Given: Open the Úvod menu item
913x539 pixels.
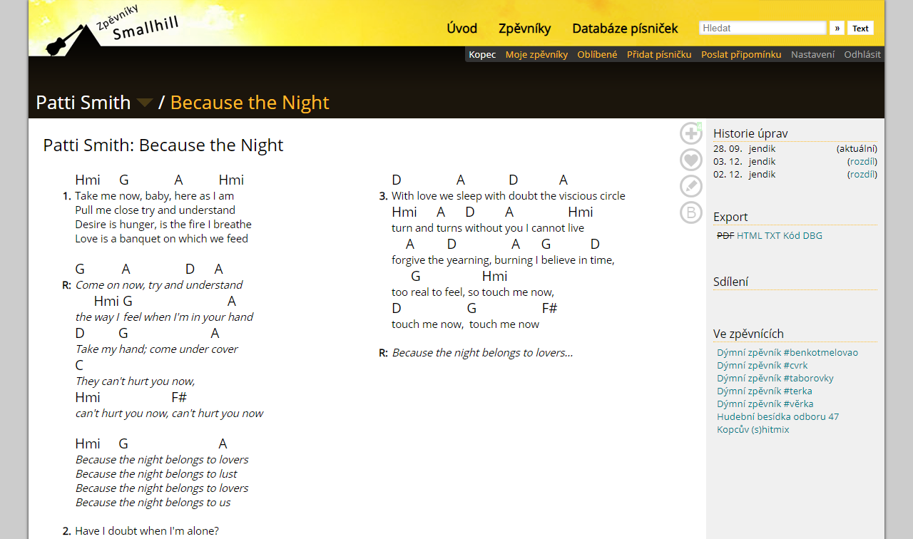Looking at the screenshot, I should 461,29.
